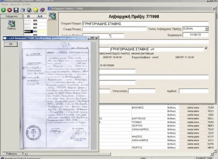Open the first menu in the menu bar
Image resolution: width=218 pixels, height=159 pixels.
point(5,4)
